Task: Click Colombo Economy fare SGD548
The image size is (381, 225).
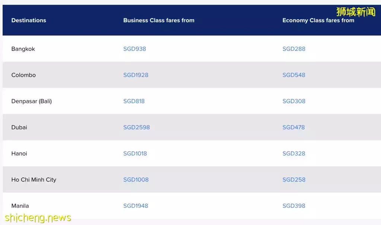Action: (294, 75)
